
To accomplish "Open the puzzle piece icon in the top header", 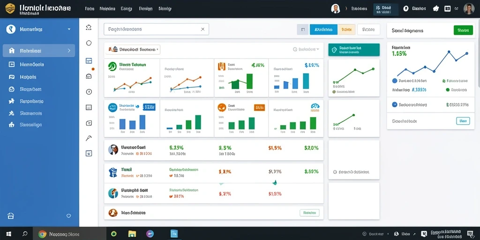I will (436, 8).
